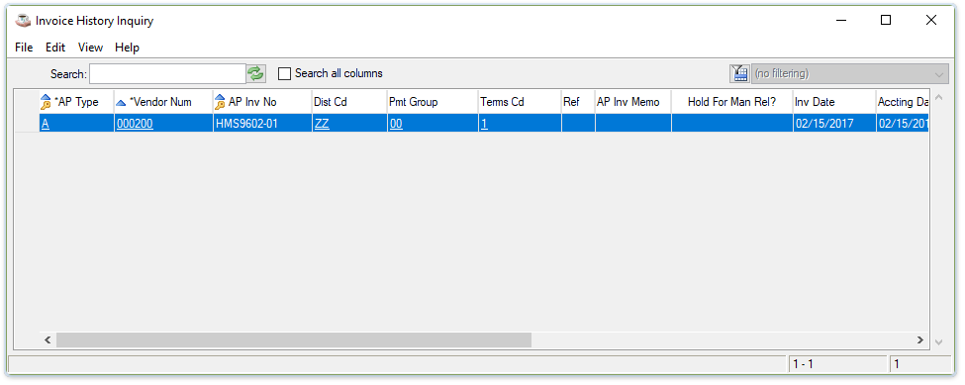Image resolution: width=965 pixels, height=385 pixels.
Task: Click the horizontal scrollbar left arrow
Action: 48,339
